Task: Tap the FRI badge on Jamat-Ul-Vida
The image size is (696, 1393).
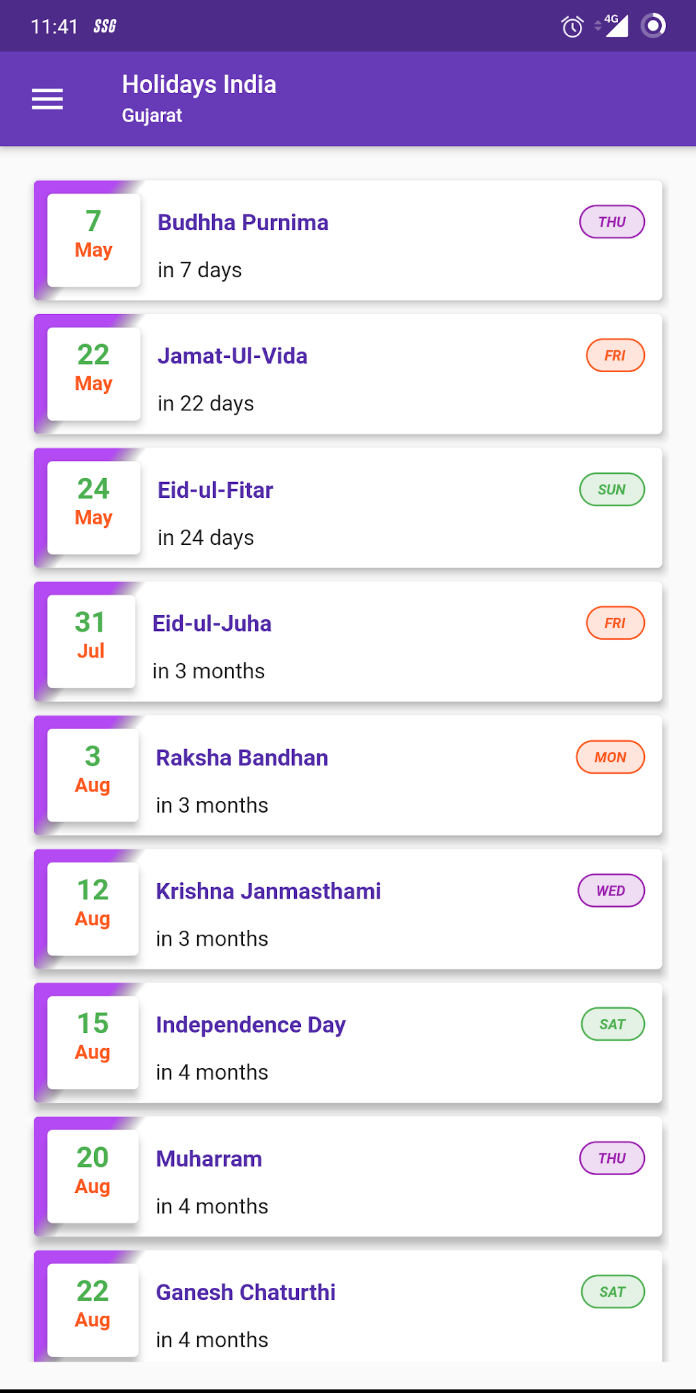Action: (x=615, y=356)
